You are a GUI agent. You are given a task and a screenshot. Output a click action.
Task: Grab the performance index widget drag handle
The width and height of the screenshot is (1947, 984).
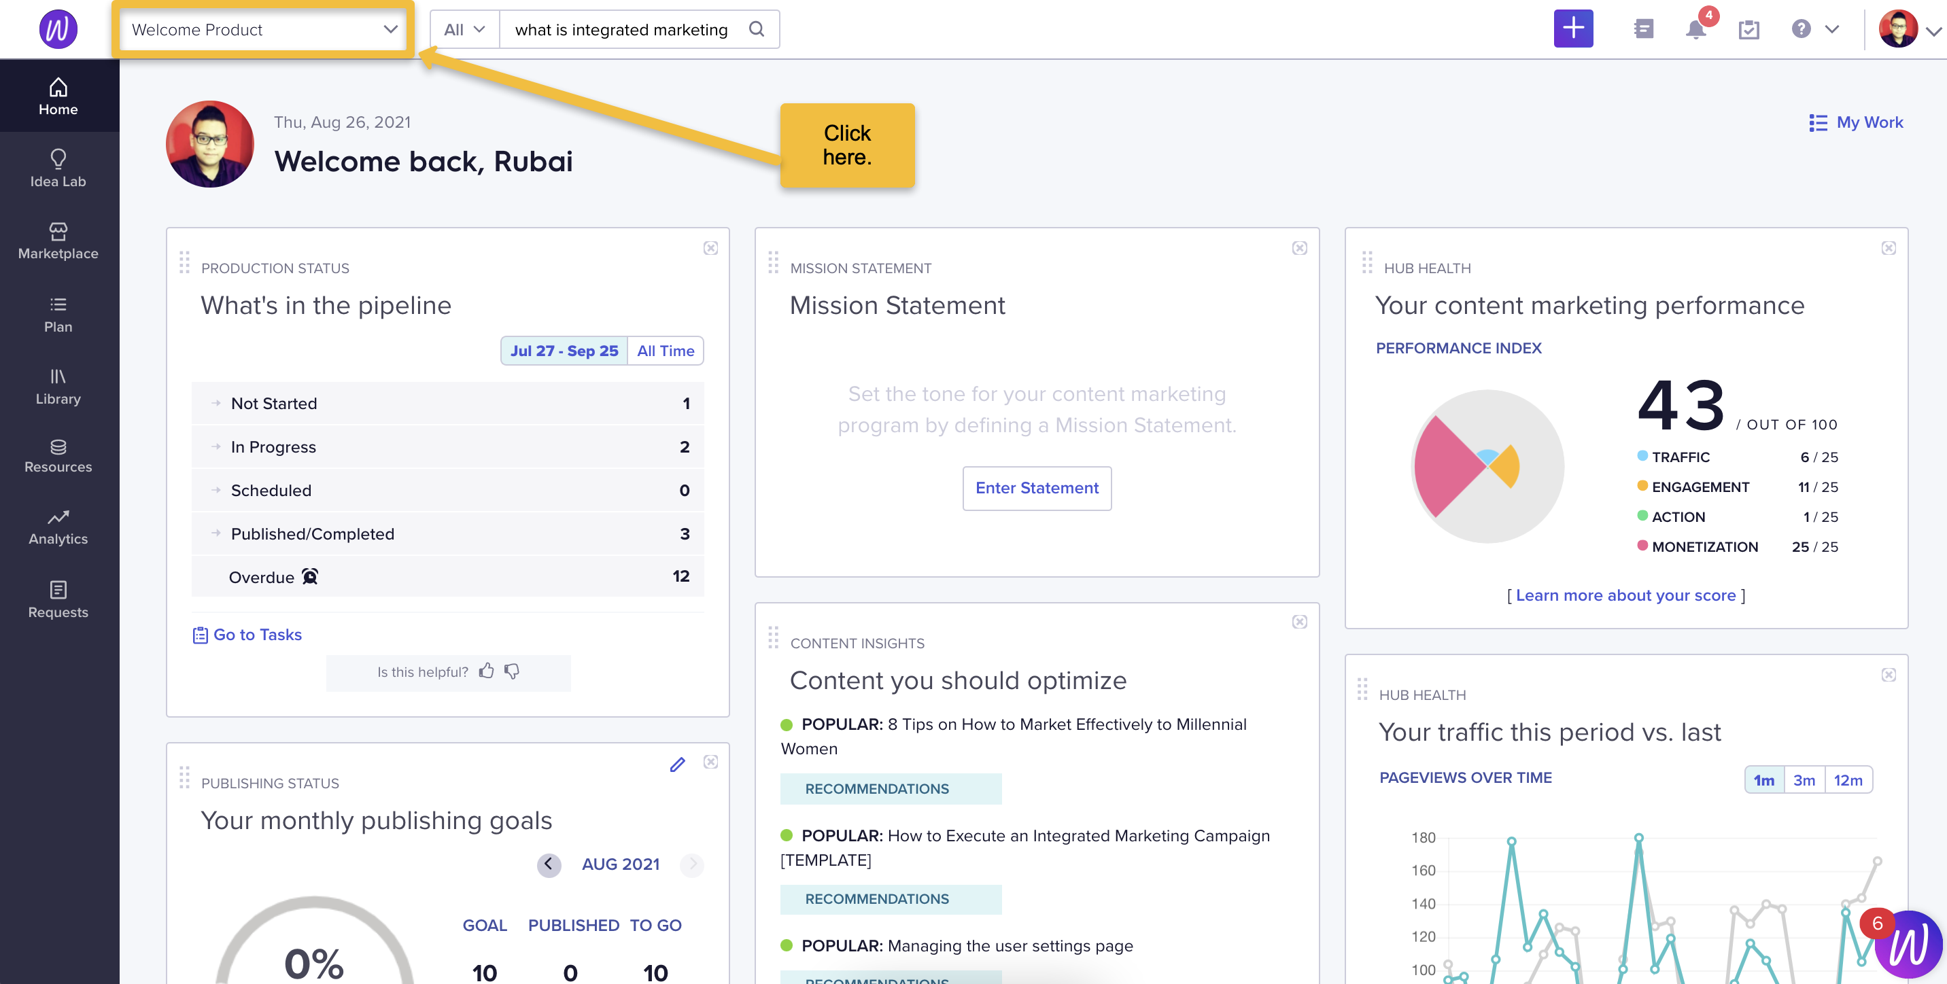click(x=1366, y=262)
